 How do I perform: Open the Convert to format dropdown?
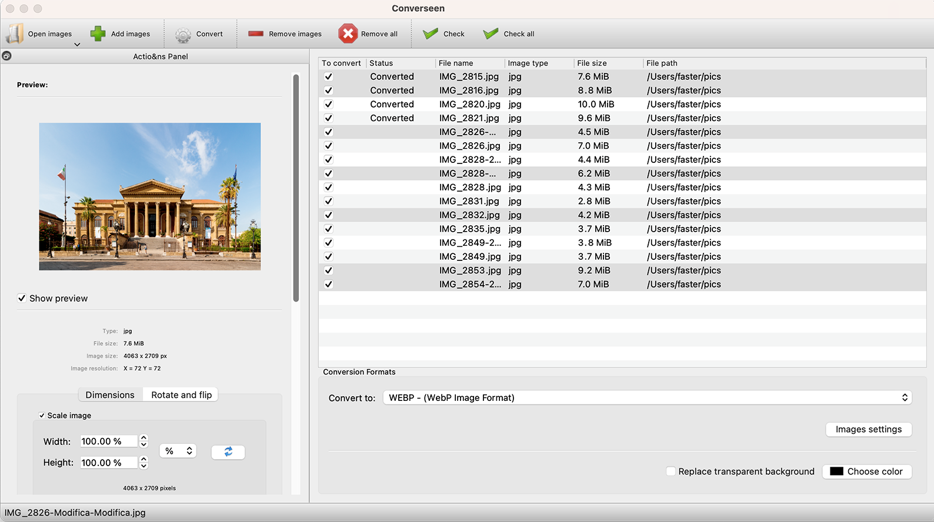point(648,398)
